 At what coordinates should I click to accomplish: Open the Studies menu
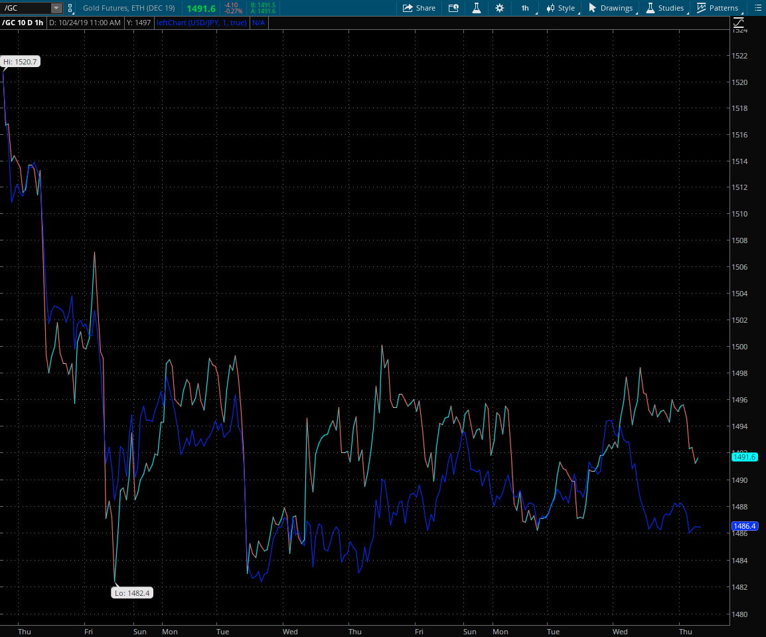click(665, 8)
